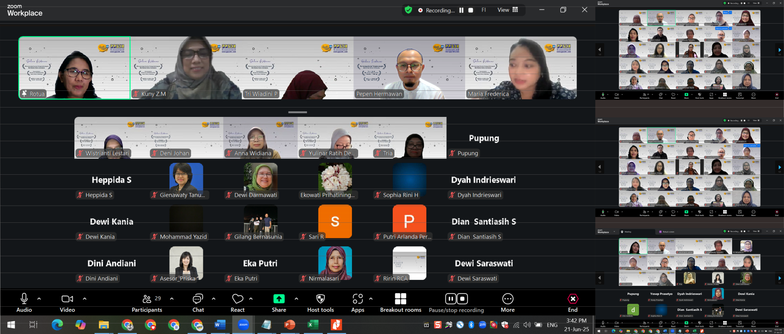Open the Apps panel
The height and width of the screenshot is (334, 784).
[x=358, y=303]
